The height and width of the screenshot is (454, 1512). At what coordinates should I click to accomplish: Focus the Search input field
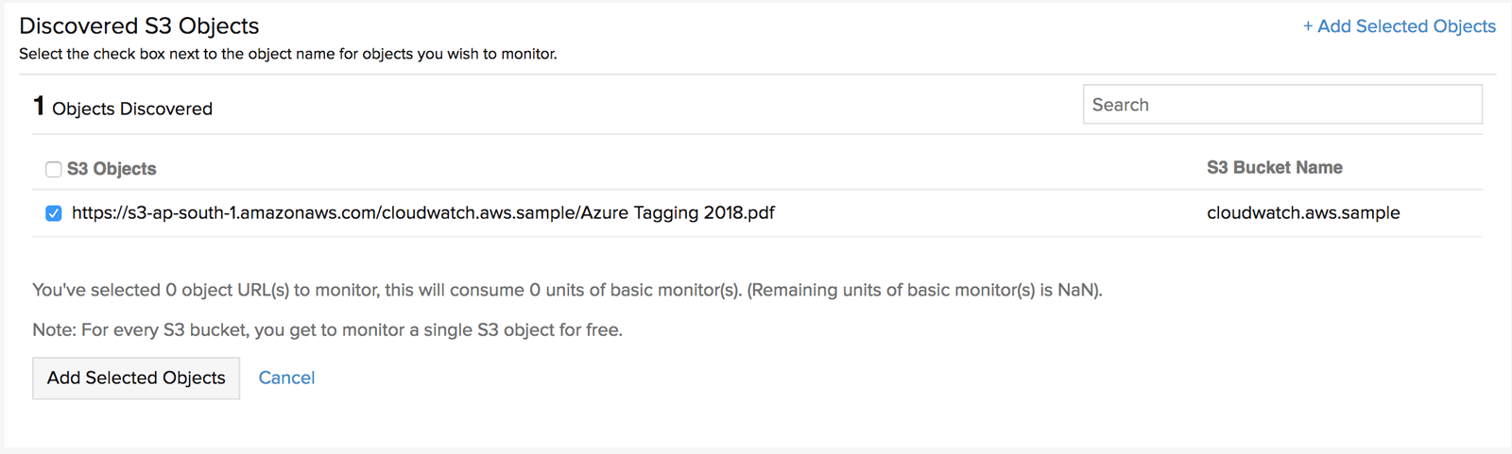[1281, 105]
